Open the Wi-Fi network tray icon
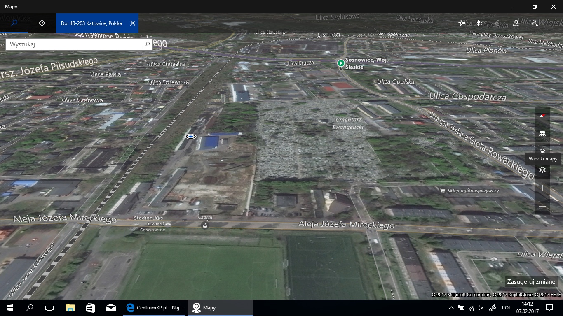 (x=471, y=308)
